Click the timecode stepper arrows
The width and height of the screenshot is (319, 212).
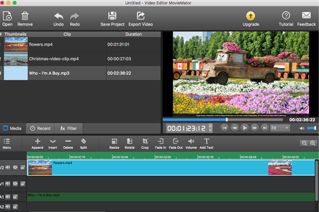211,128
